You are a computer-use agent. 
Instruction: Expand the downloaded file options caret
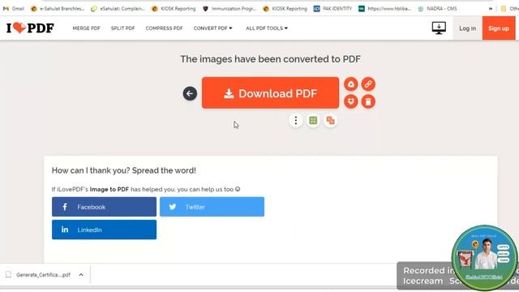point(81,275)
